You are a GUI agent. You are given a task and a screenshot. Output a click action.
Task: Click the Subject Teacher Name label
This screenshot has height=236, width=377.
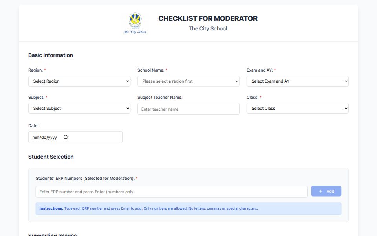coord(160,98)
